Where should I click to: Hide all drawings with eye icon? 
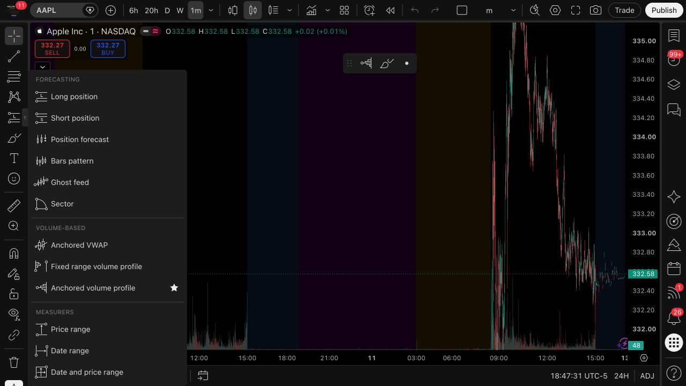[x=14, y=315]
